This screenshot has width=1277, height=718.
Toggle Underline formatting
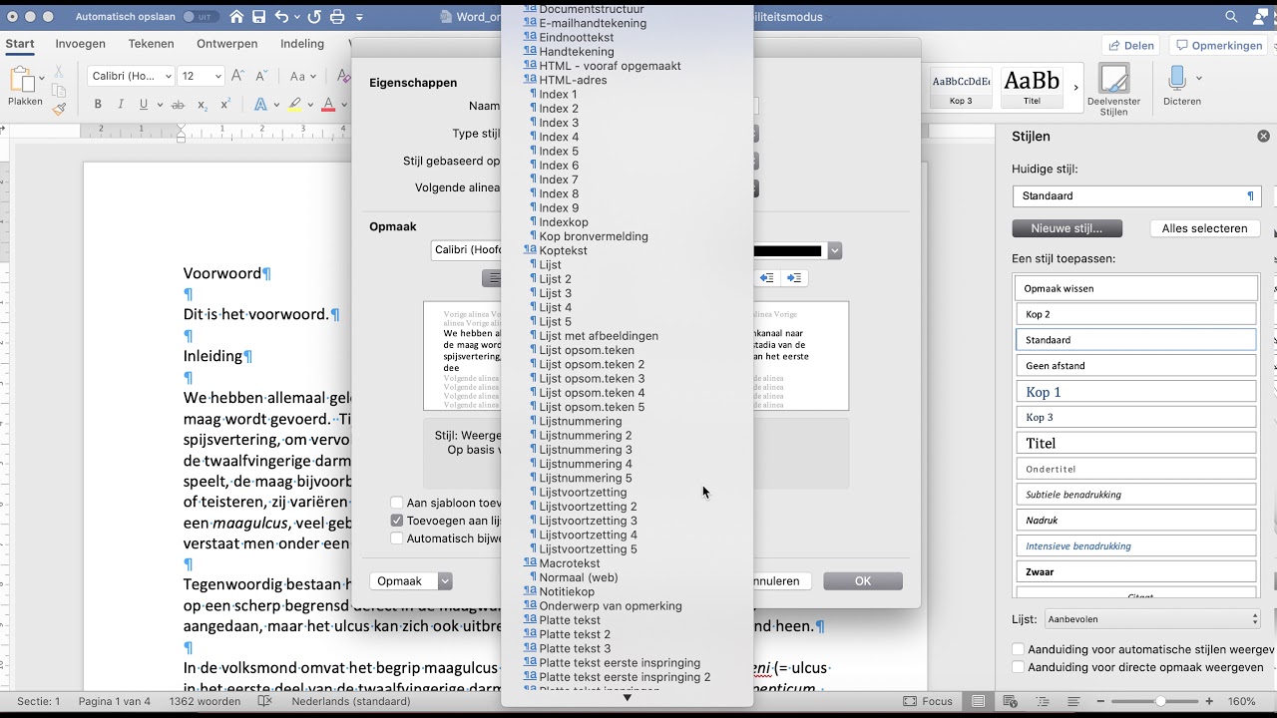click(x=144, y=105)
